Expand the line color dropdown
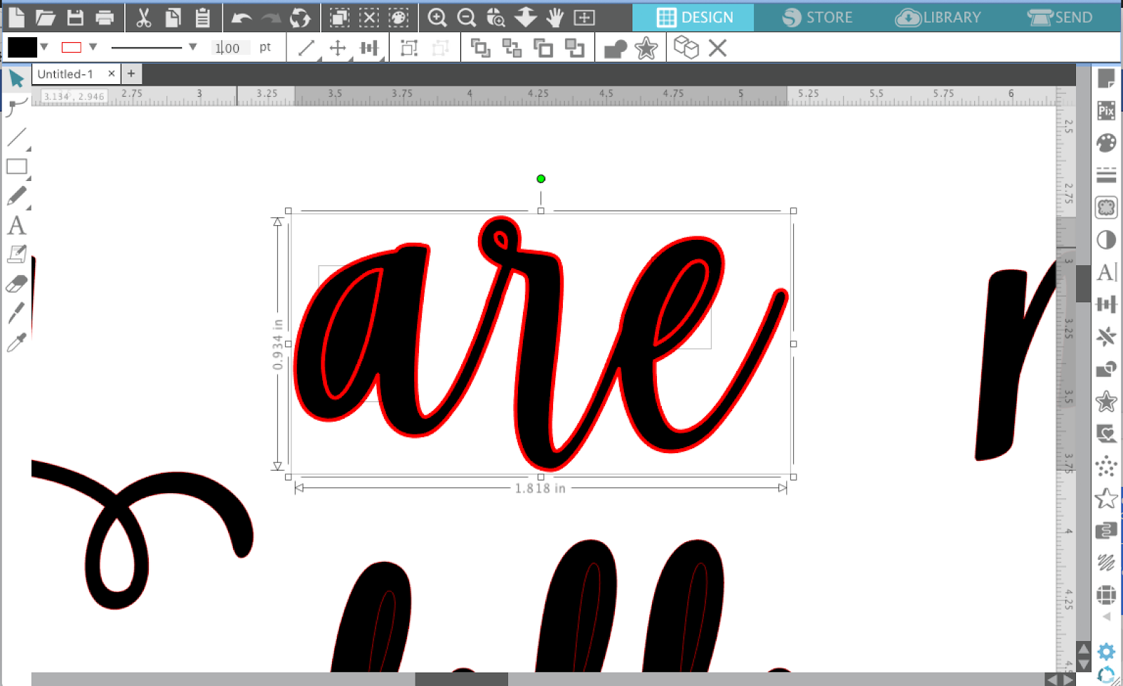 click(95, 46)
